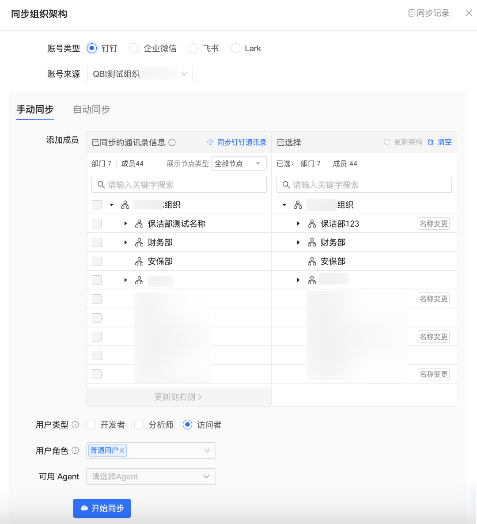This screenshot has width=477, height=524.
Task: Click info icon beside 用户类型
Action: [76, 425]
